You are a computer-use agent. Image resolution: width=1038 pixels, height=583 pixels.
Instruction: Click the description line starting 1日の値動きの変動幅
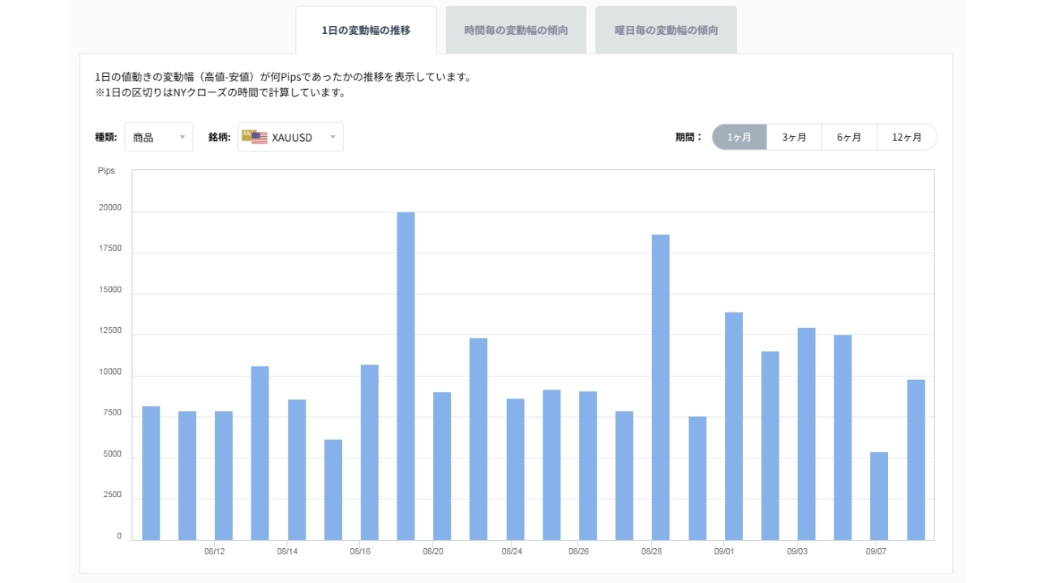coord(283,77)
